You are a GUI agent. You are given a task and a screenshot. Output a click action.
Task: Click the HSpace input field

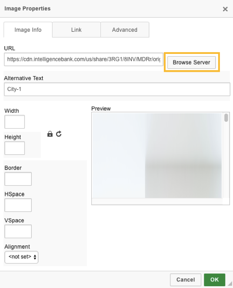tap(18, 205)
